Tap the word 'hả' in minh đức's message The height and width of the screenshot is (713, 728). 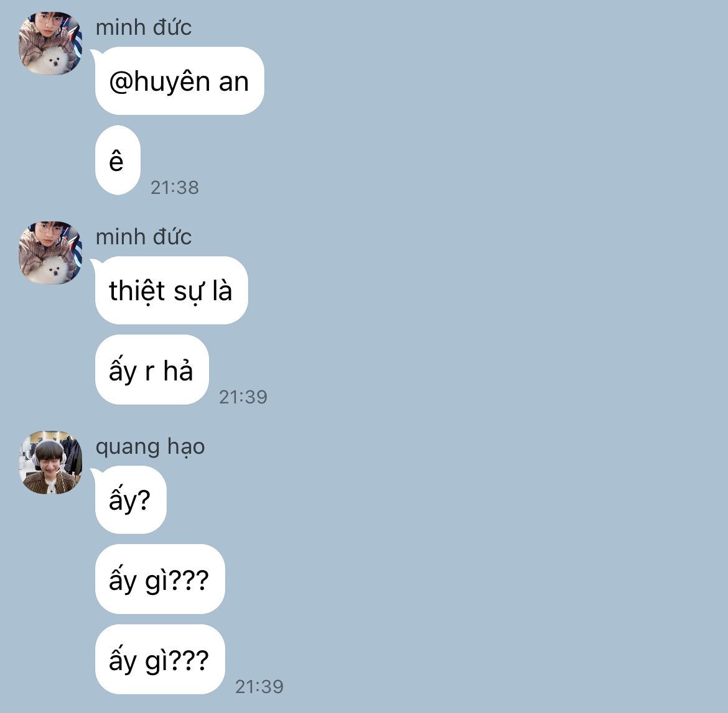(x=178, y=370)
